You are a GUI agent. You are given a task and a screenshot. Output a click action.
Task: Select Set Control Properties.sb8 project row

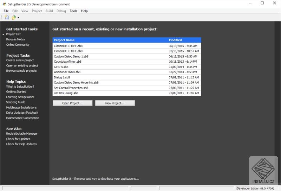coord(127,88)
